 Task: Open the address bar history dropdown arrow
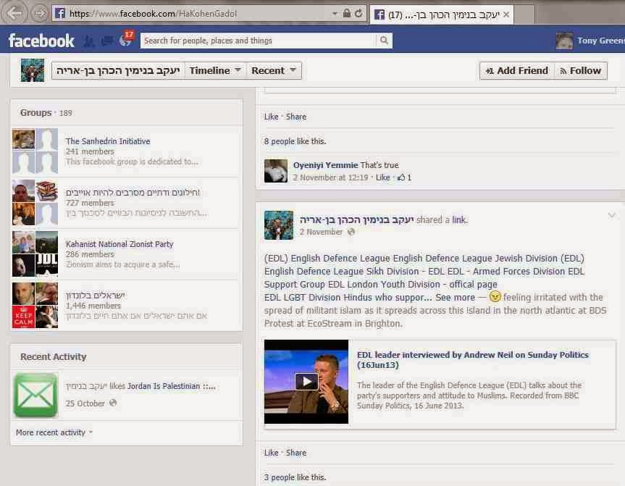335,14
